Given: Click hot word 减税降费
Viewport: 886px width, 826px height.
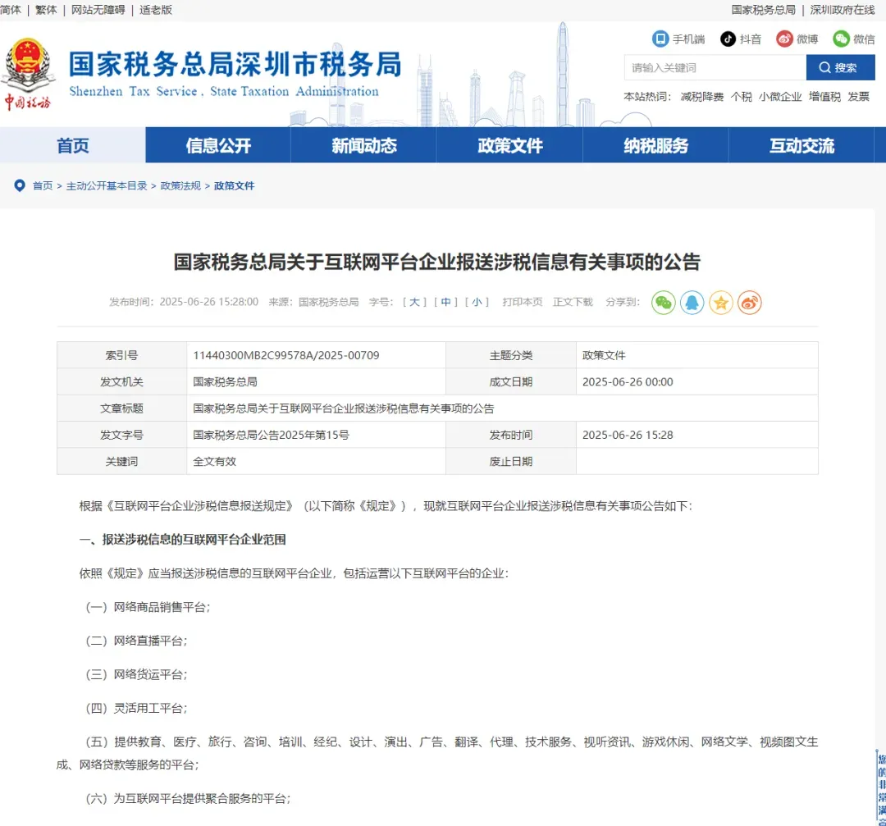Looking at the screenshot, I should (x=701, y=97).
